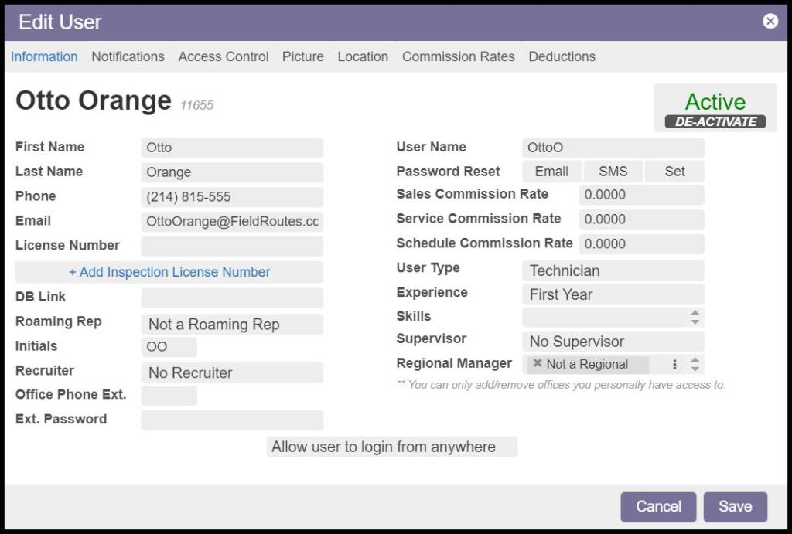
Task: Open the Experience dropdown
Action: click(613, 294)
